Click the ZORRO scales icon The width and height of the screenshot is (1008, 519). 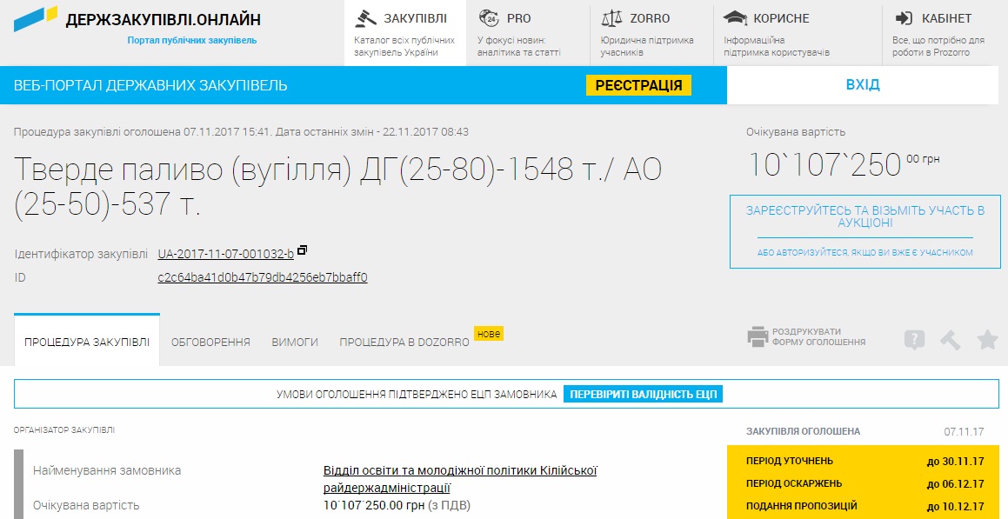[612, 18]
